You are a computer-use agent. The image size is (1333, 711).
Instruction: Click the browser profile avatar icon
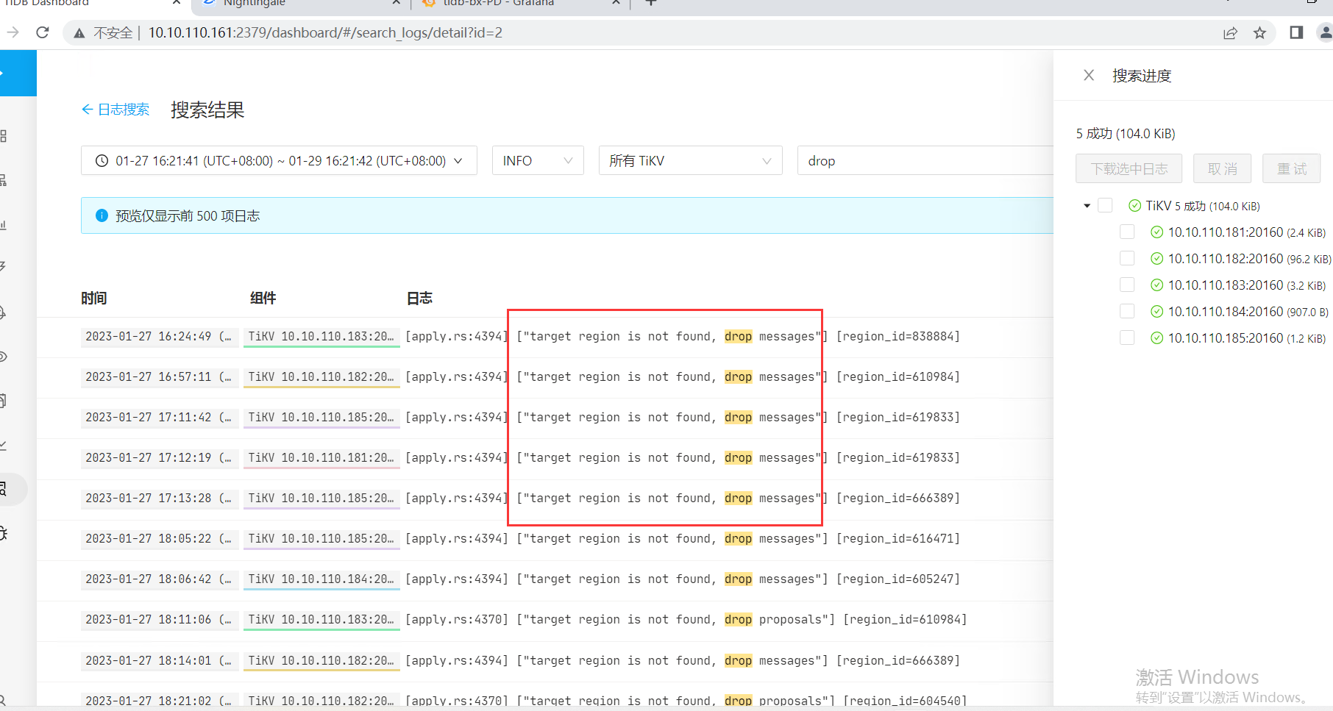[1324, 32]
